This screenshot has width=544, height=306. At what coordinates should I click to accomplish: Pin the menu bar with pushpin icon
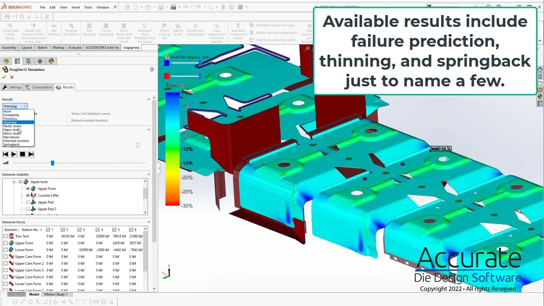(115, 7)
